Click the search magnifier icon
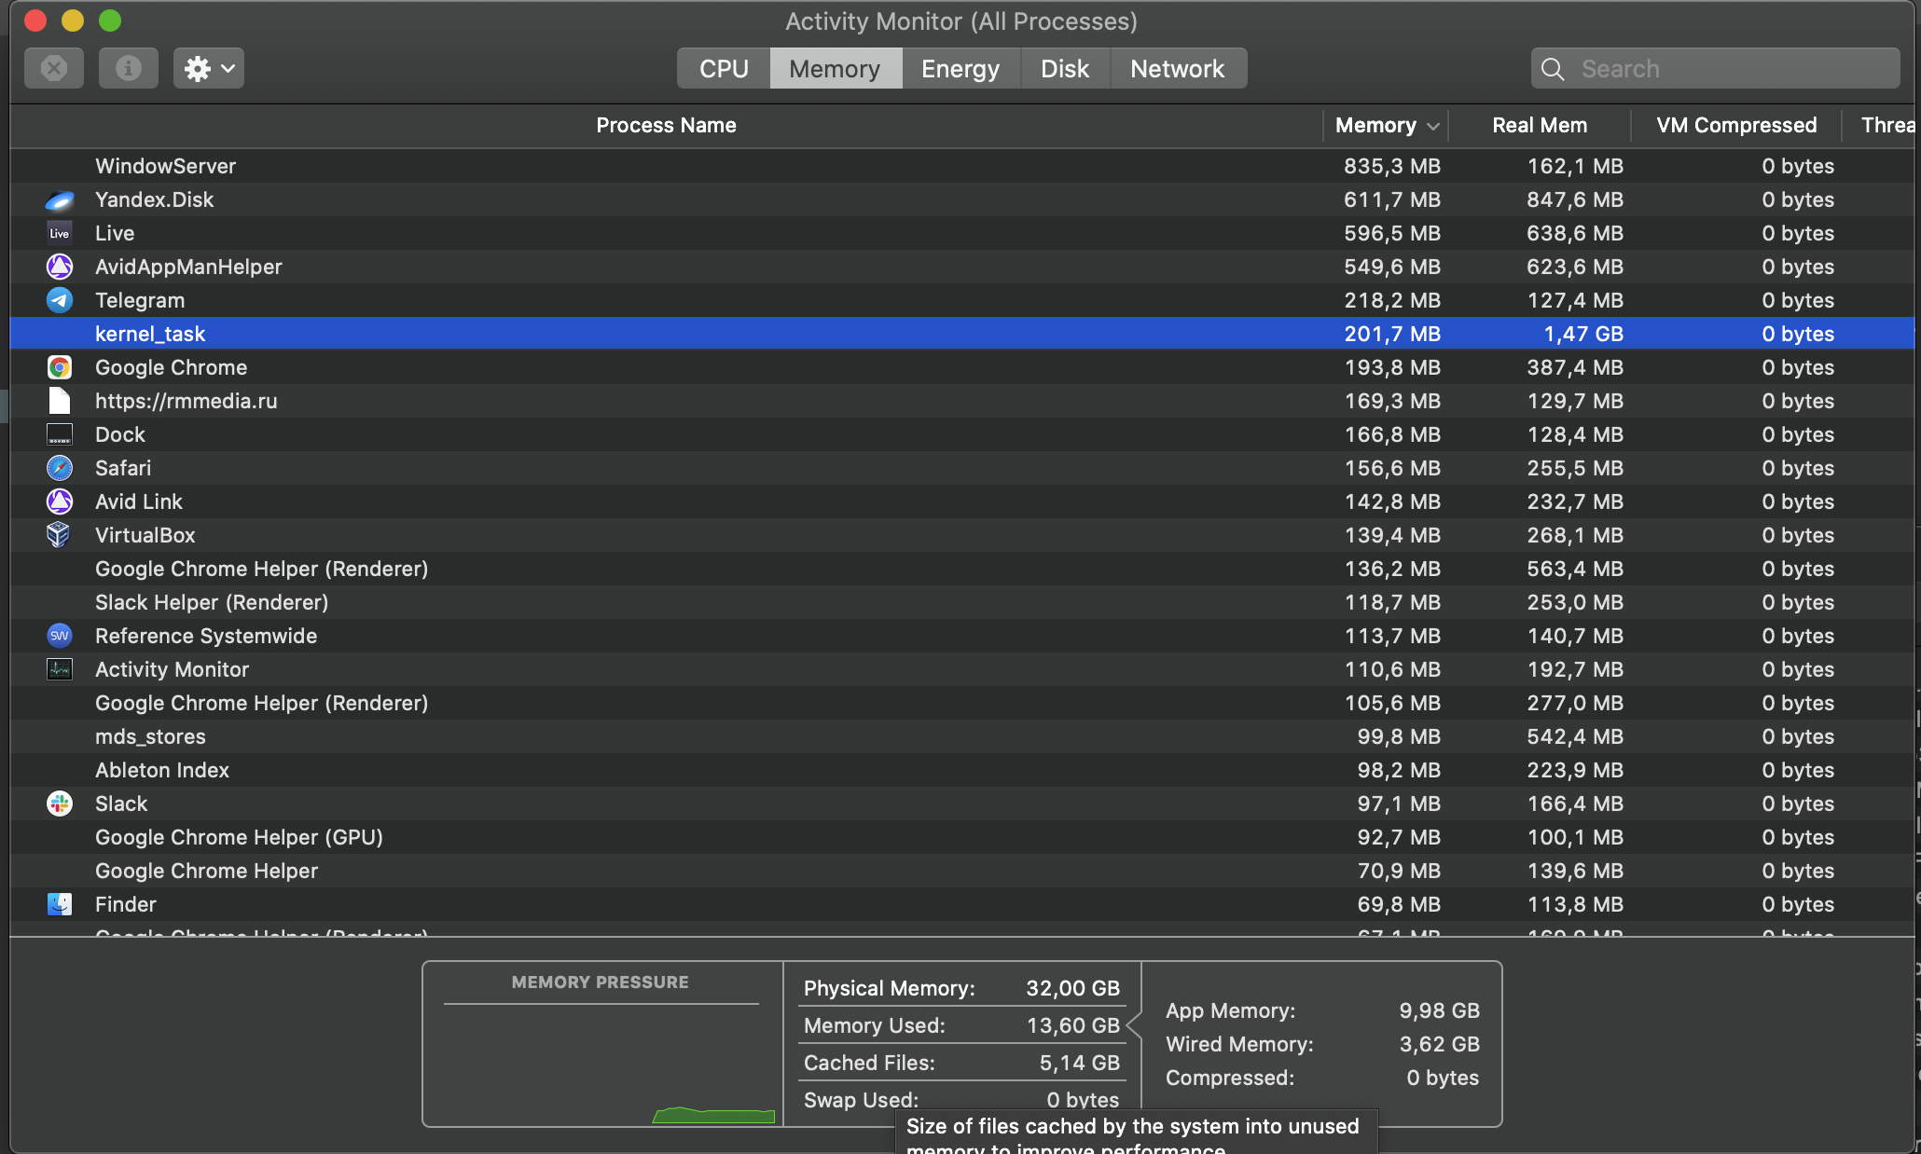 [x=1553, y=69]
